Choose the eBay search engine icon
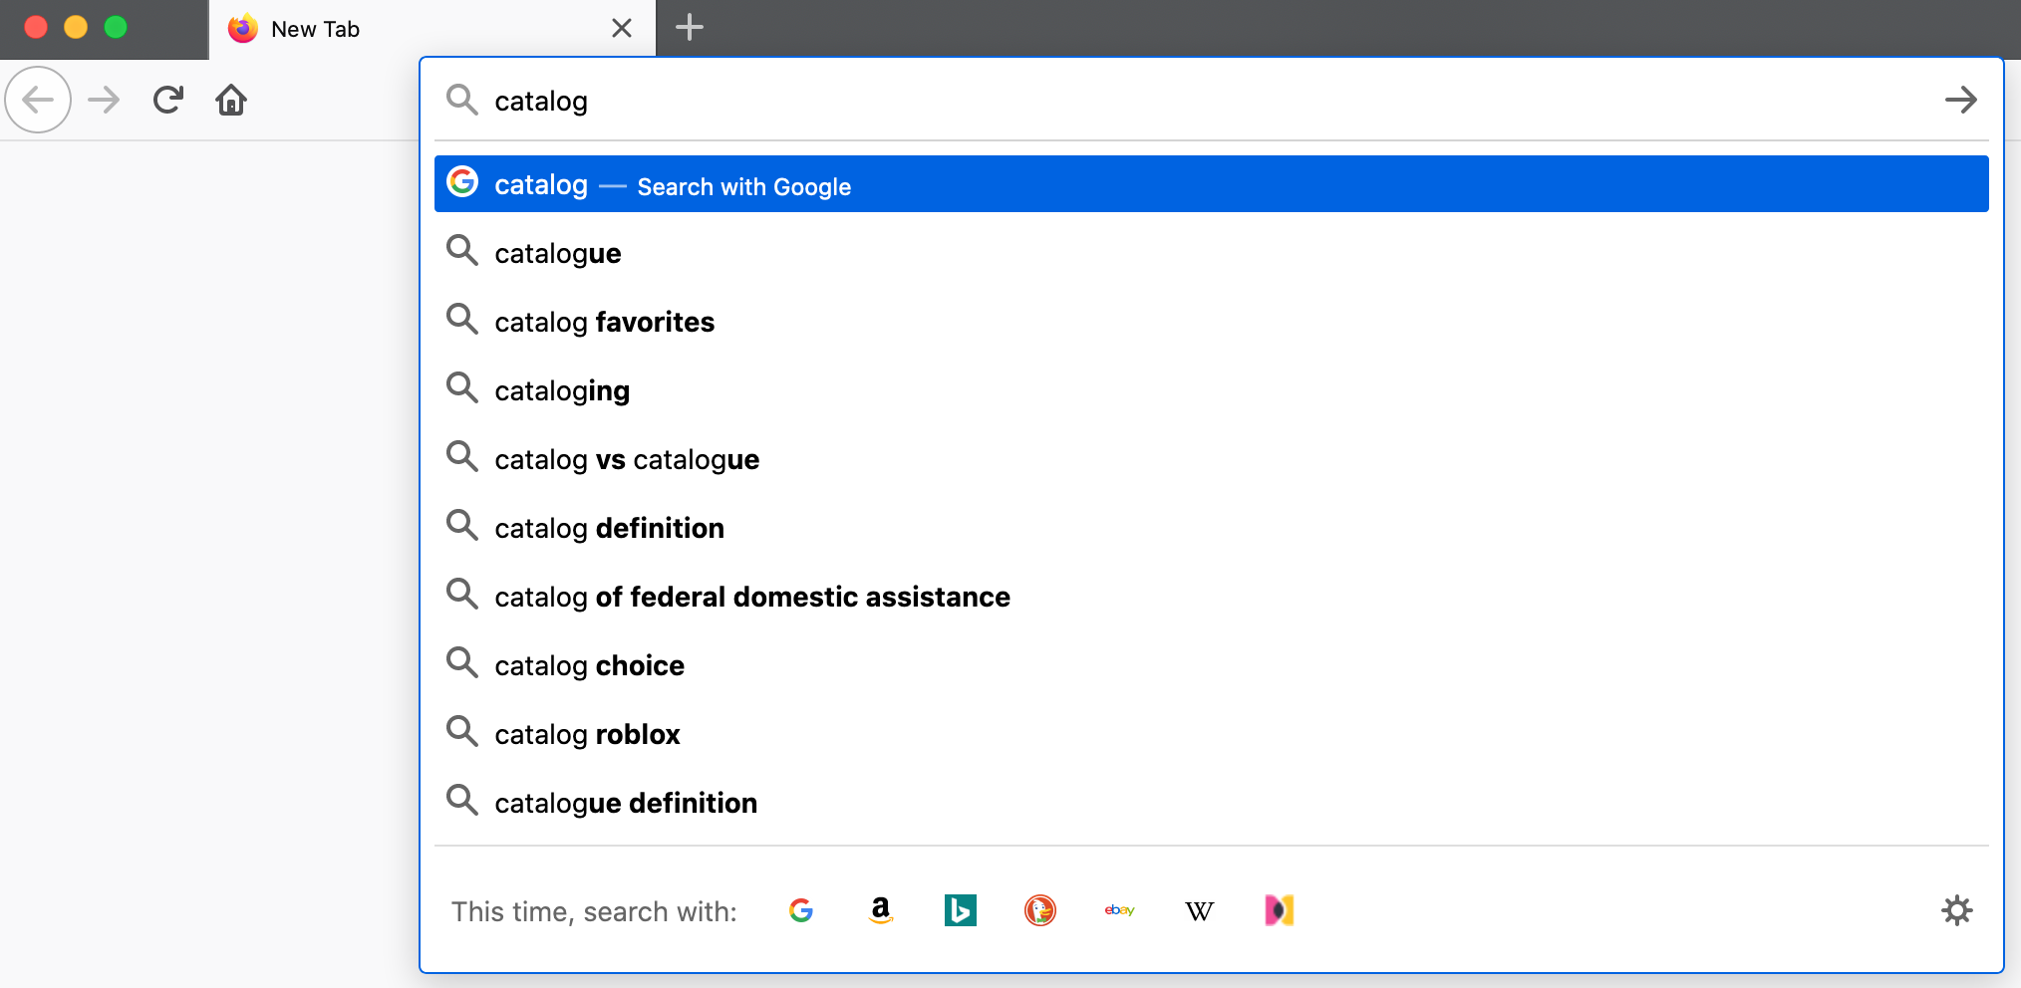The height and width of the screenshot is (988, 2021). pos(1119,910)
